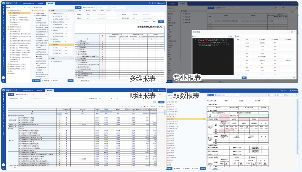The image size is (302, 172).
Task: Switch to the 基建年报 tab in top-left window
Action: [x=41, y=3]
